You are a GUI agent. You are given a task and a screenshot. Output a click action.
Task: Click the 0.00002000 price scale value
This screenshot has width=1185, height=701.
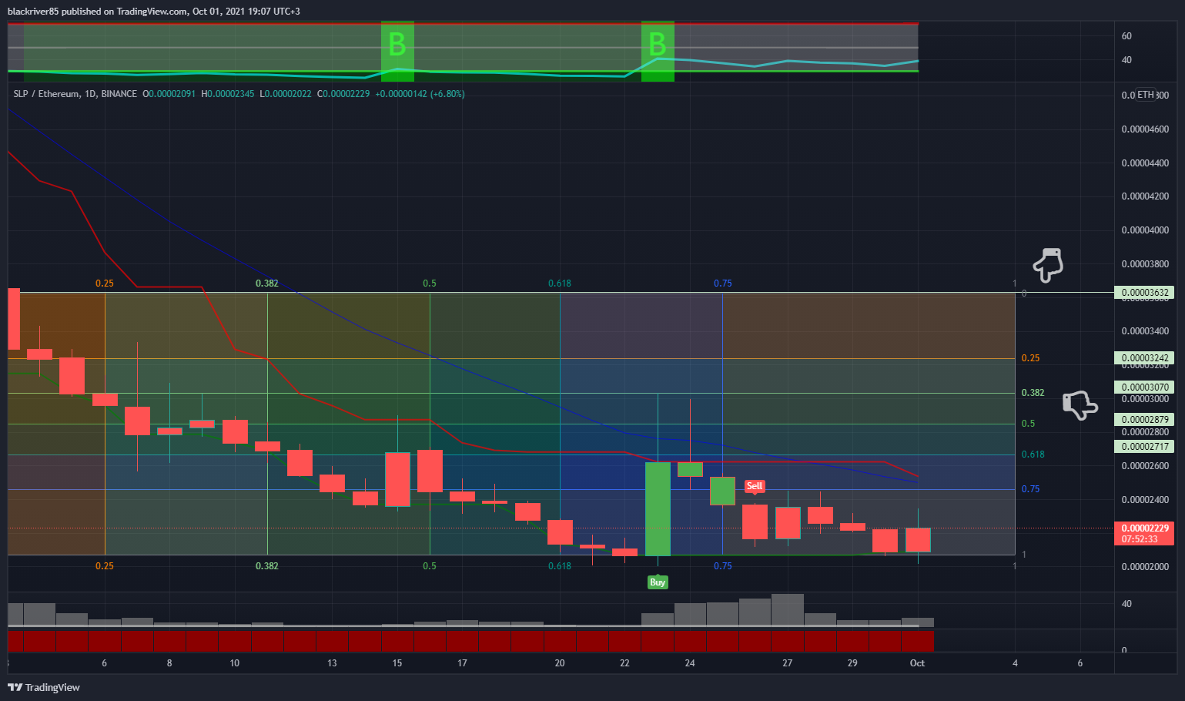[1145, 567]
